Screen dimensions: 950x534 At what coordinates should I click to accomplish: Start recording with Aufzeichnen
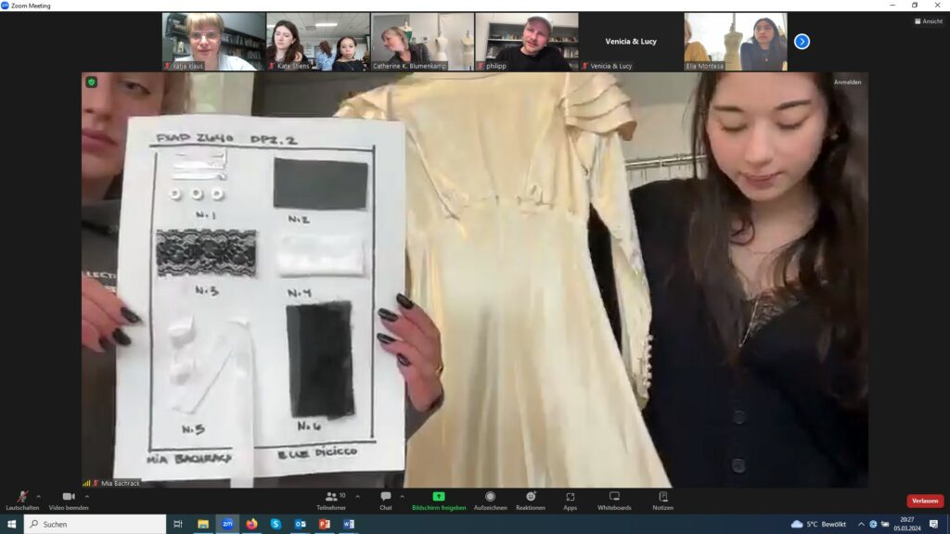(490, 499)
